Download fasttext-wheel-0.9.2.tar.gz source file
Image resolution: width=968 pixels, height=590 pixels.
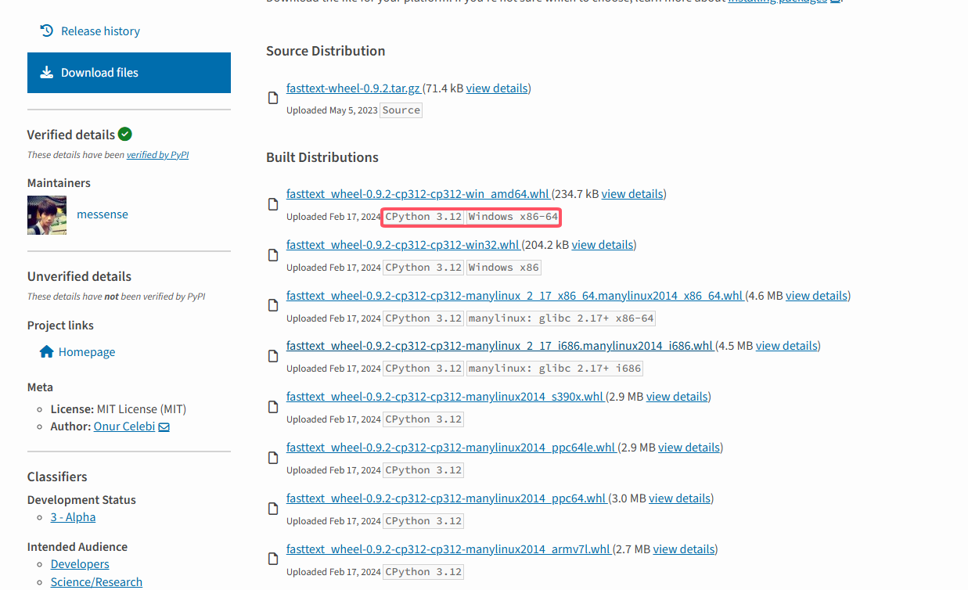click(354, 88)
